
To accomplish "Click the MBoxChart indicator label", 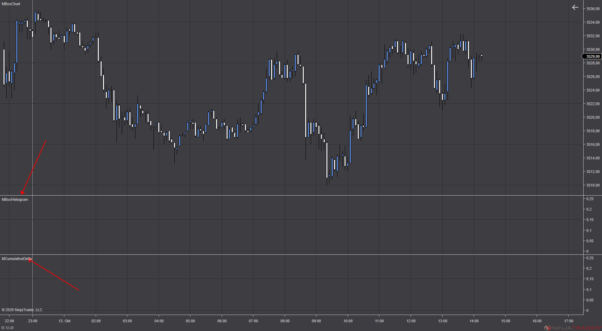I will [x=11, y=4].
